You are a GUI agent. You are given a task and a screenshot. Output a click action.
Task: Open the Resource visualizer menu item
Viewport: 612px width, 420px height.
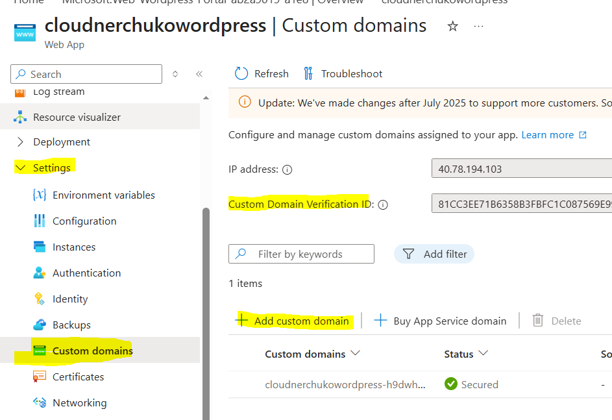100,117
